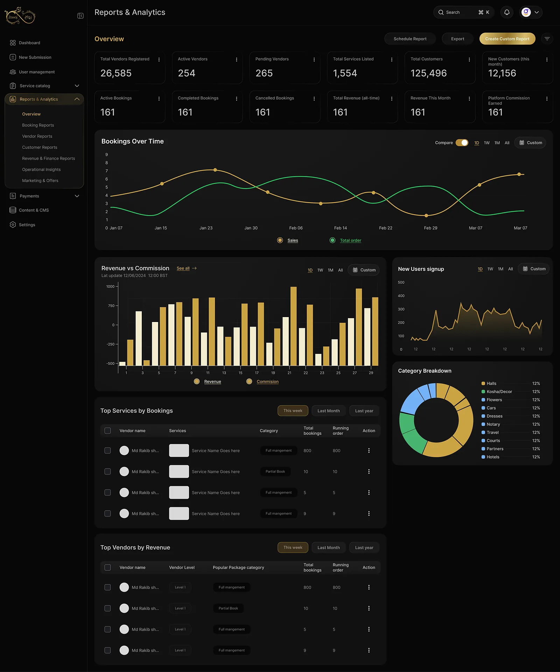Open kebab menu on Platform Commission Earned card
Viewport: 560px width, 672px height.
pyautogui.click(x=547, y=99)
